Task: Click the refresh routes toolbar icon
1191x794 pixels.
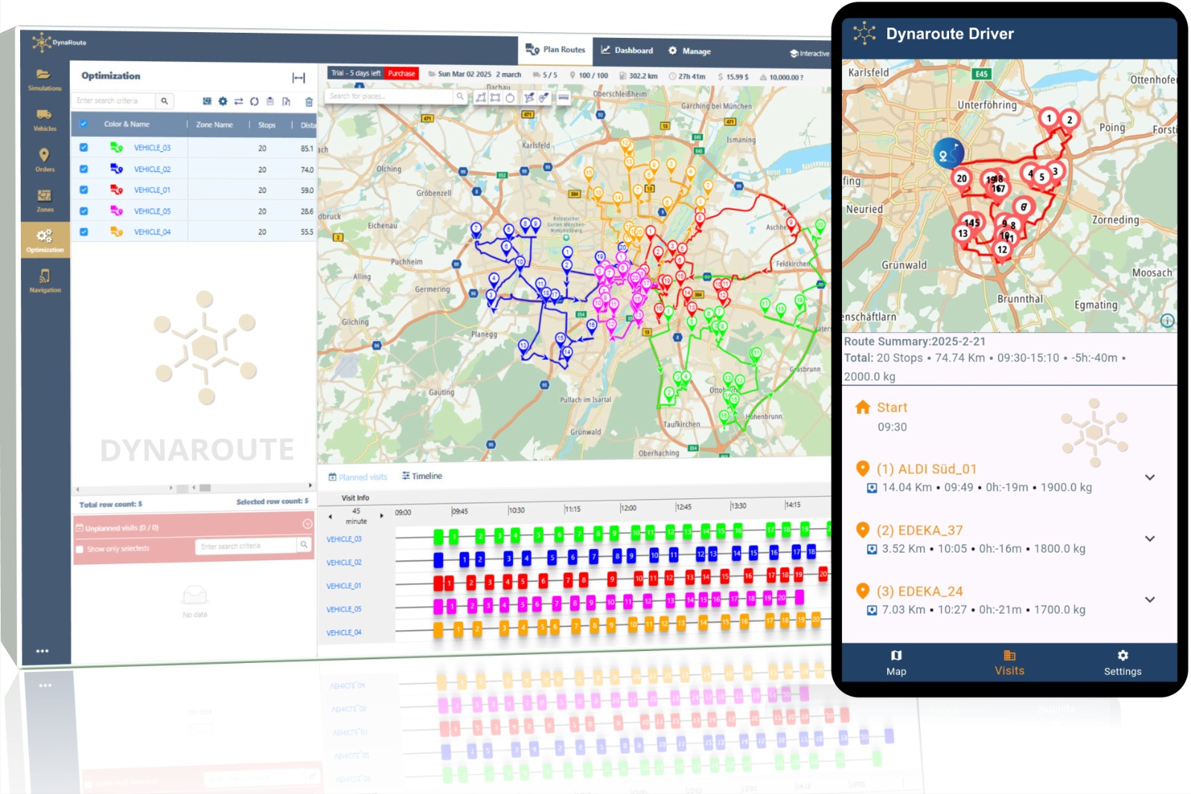Action: (x=255, y=101)
